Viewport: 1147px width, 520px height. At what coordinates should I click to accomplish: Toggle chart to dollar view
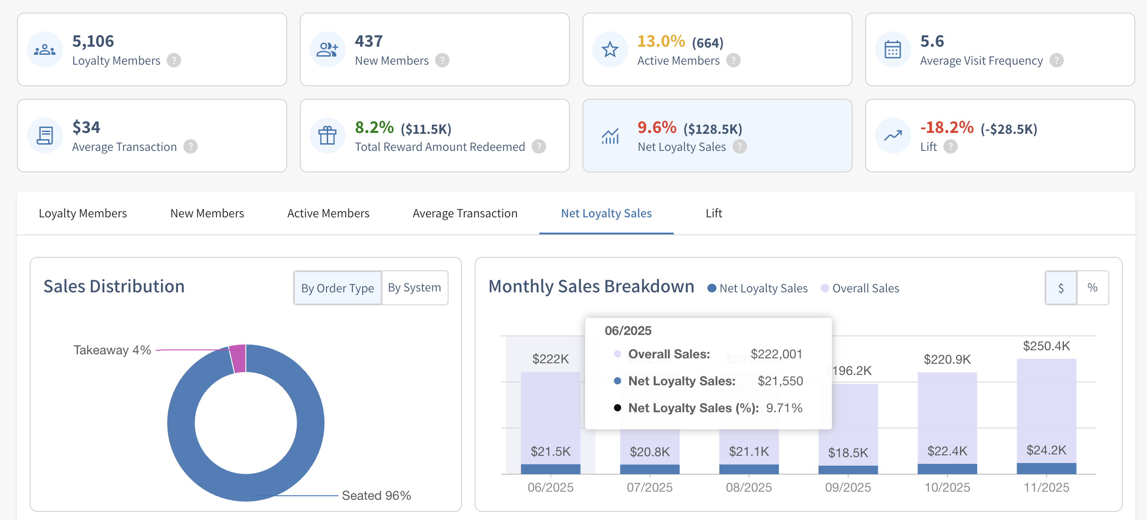coord(1061,288)
